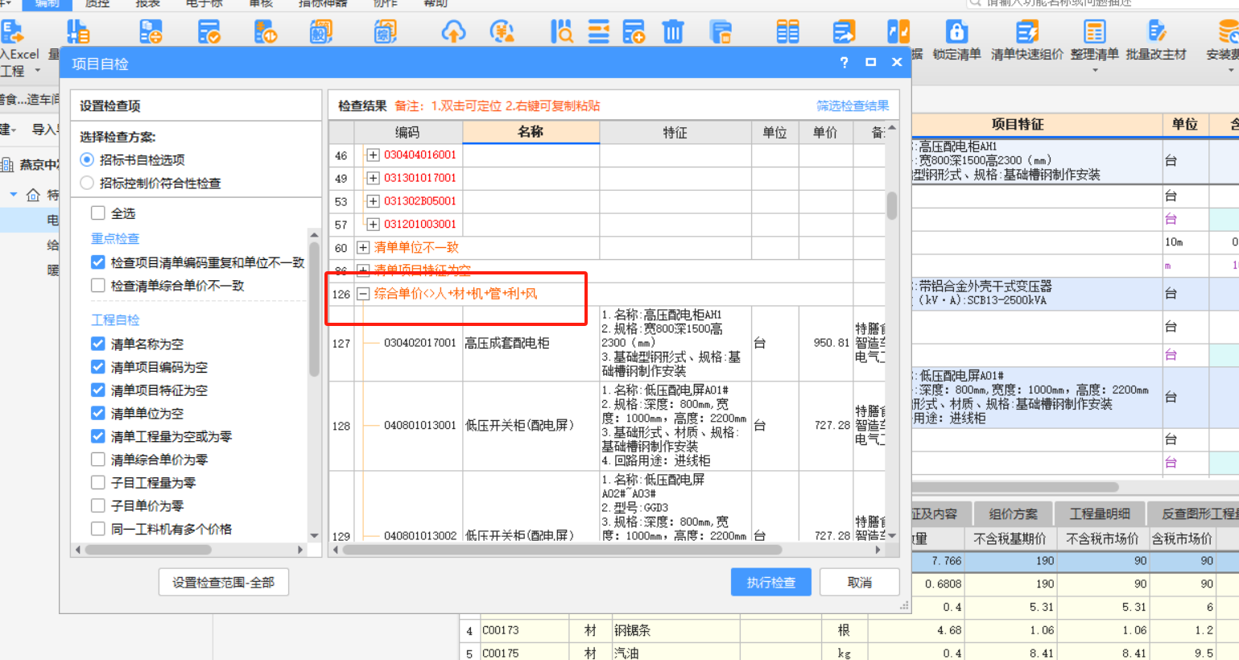
Task: Click the 锁定清单 lock icon
Action: [956, 32]
